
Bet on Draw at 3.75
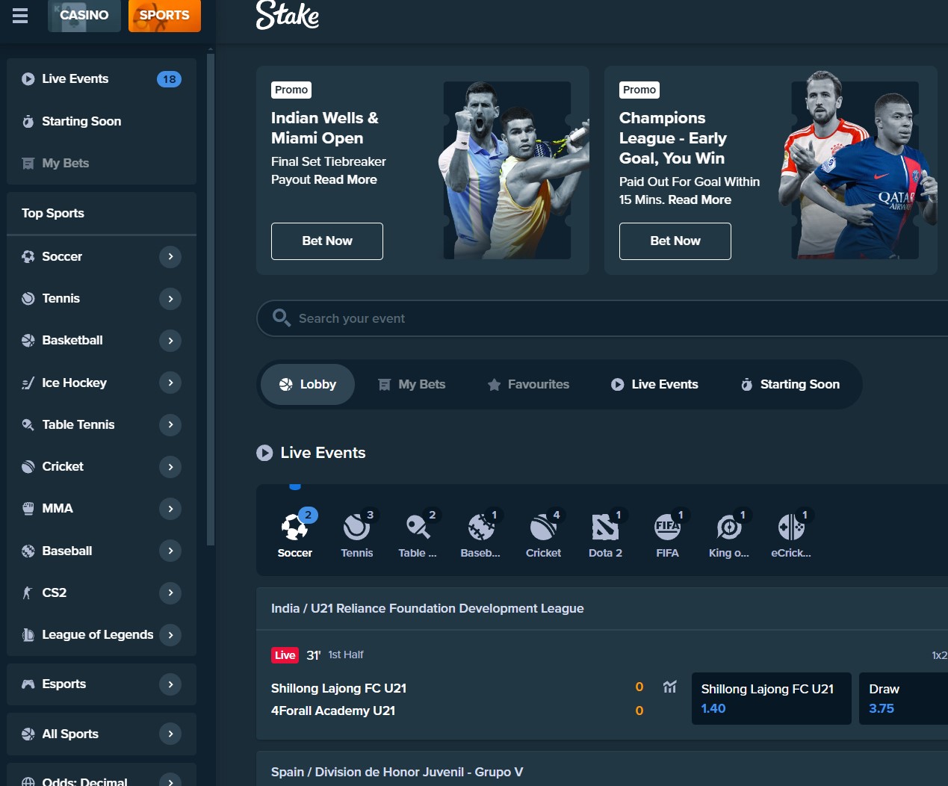[x=904, y=699]
